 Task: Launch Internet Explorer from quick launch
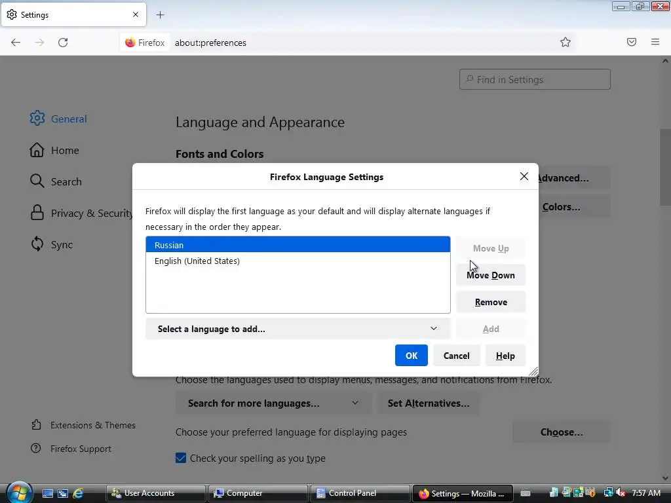[78, 493]
